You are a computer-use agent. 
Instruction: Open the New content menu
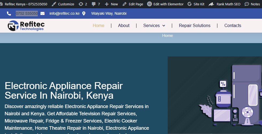[114, 4]
